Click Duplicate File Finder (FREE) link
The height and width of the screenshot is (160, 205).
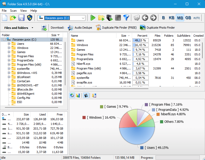(x=119, y=28)
